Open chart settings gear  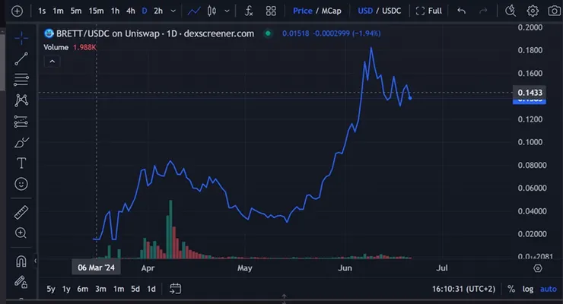533,11
